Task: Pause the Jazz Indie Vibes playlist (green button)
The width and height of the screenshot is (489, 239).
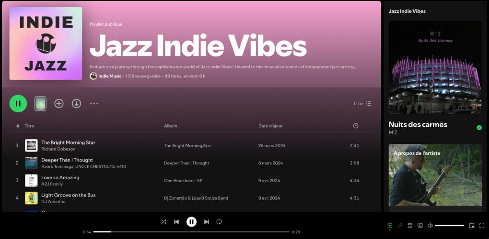Action: (18, 104)
